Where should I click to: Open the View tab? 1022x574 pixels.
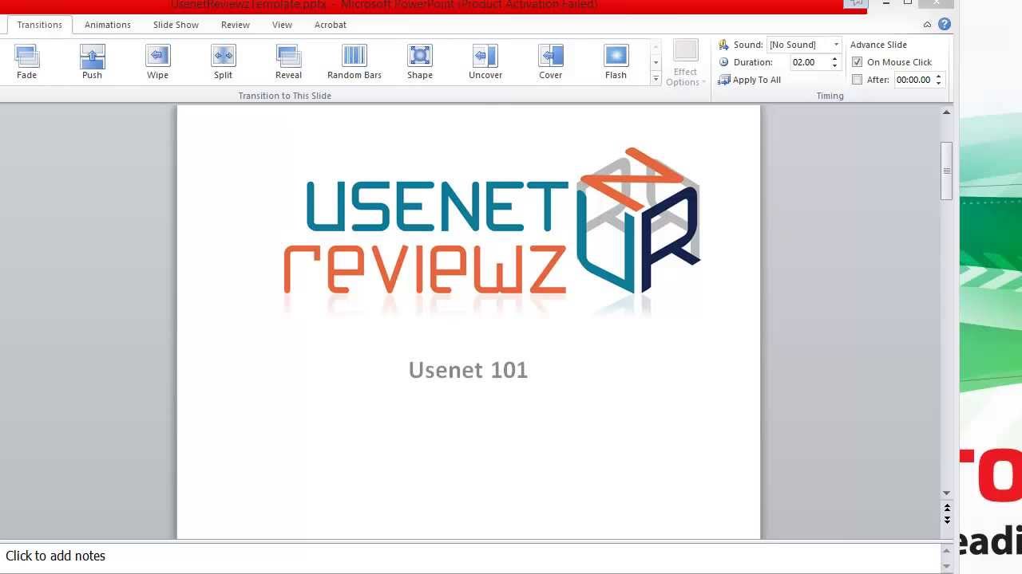[282, 25]
